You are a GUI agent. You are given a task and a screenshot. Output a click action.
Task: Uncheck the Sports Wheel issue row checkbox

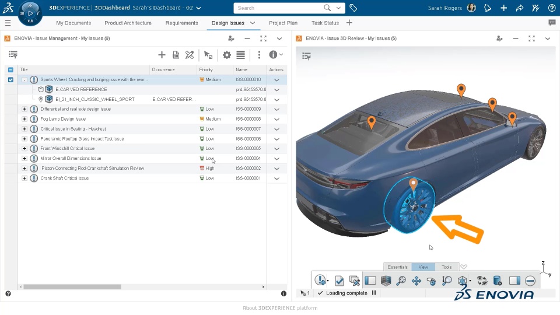tap(10, 80)
